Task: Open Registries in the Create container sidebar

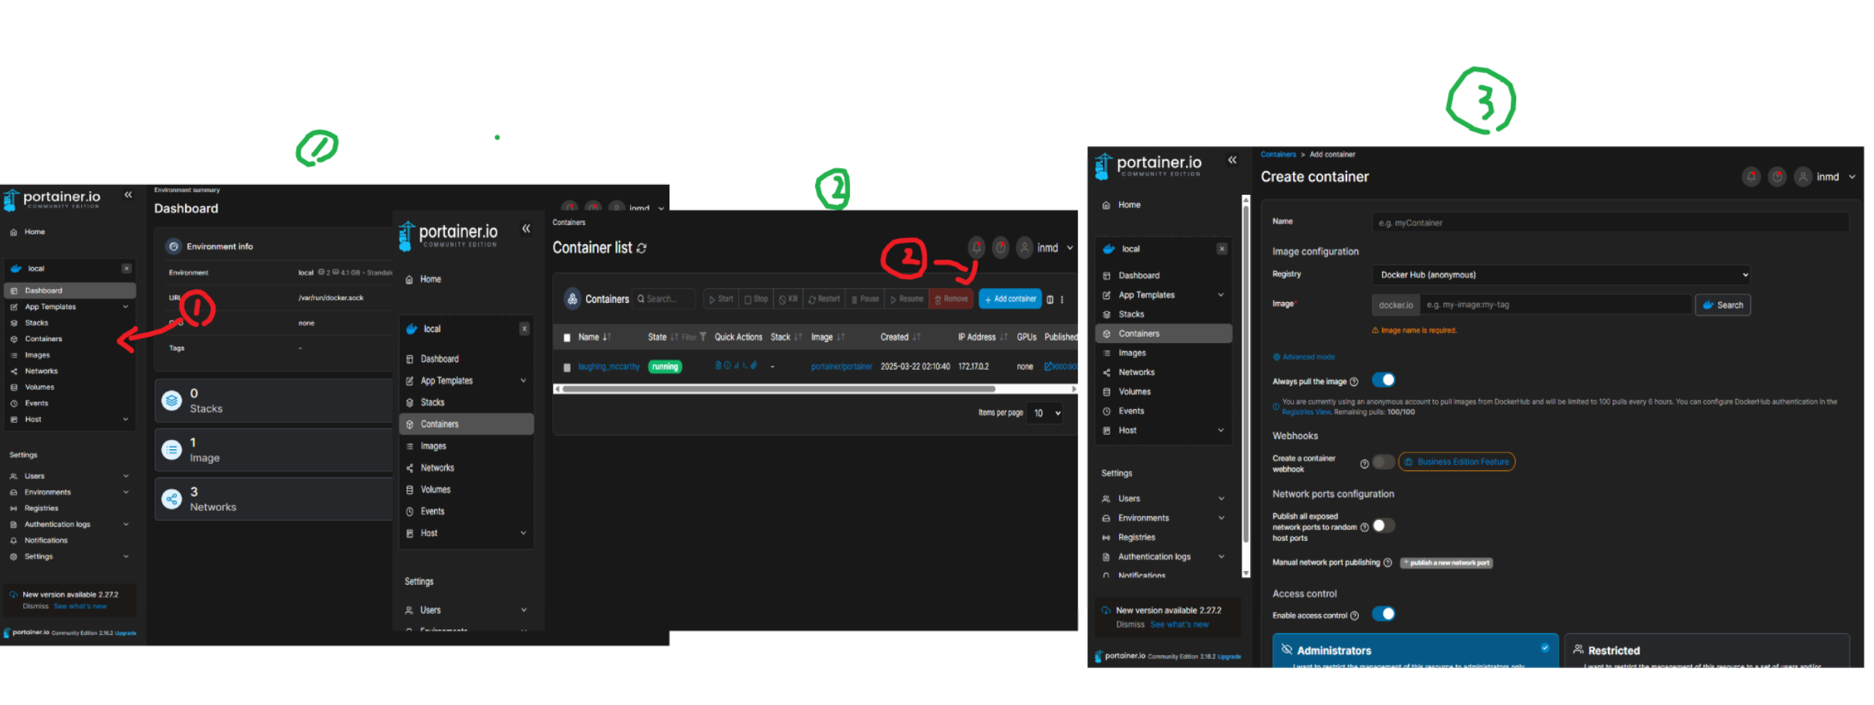Action: (x=1137, y=538)
